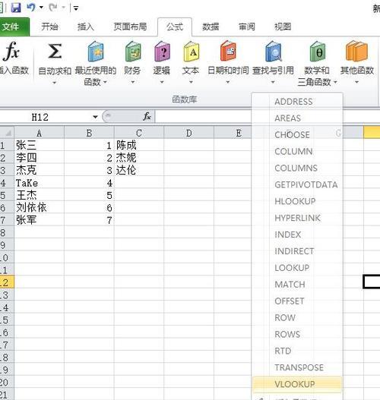The height and width of the screenshot is (400, 380).
Task: Open the Financial functions icon
Action: click(132, 52)
